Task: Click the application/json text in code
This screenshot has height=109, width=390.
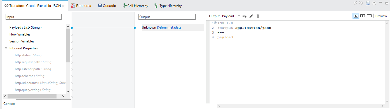Action: tap(253, 28)
